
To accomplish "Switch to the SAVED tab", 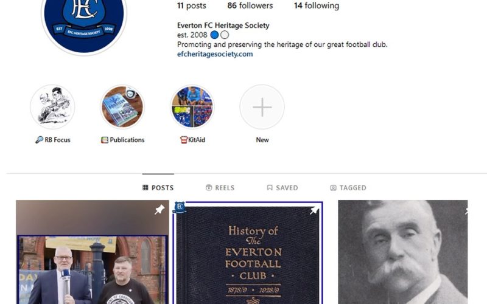I will pos(282,188).
